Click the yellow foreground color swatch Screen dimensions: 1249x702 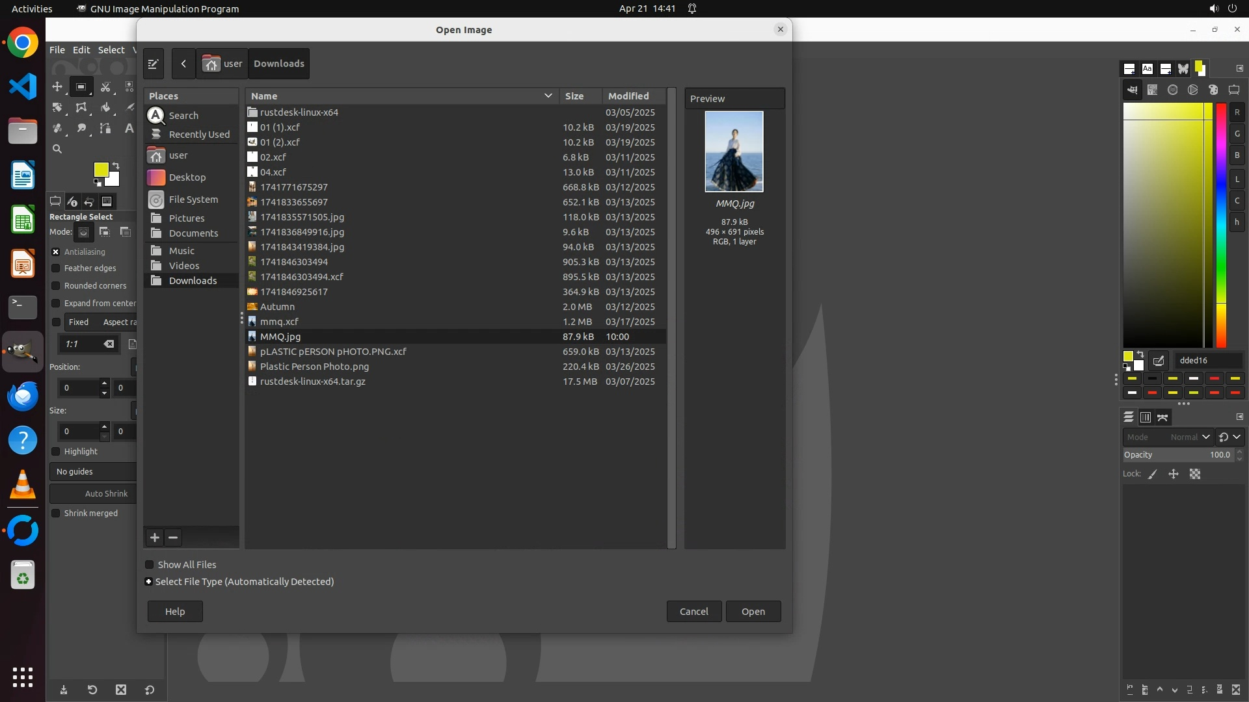pos(101,170)
